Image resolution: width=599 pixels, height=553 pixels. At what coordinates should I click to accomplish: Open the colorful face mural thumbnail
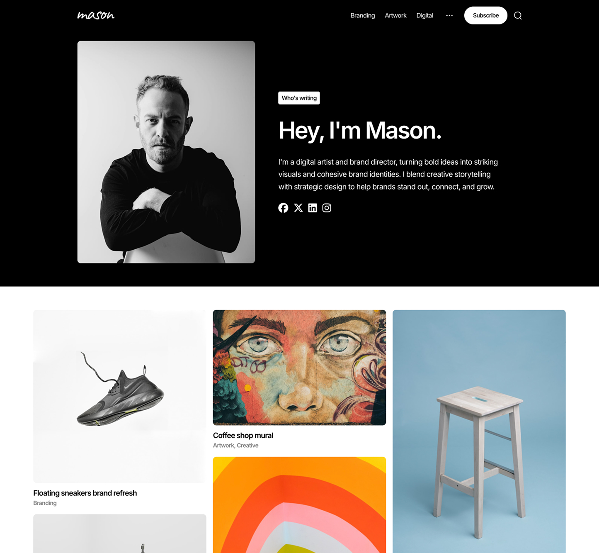tap(299, 368)
